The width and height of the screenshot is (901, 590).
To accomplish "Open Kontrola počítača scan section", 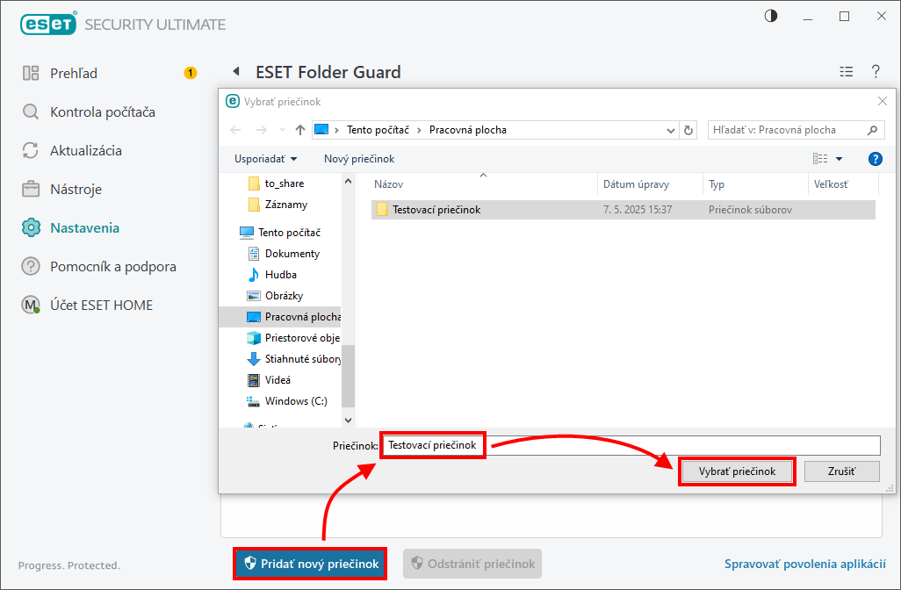I will pos(89,112).
